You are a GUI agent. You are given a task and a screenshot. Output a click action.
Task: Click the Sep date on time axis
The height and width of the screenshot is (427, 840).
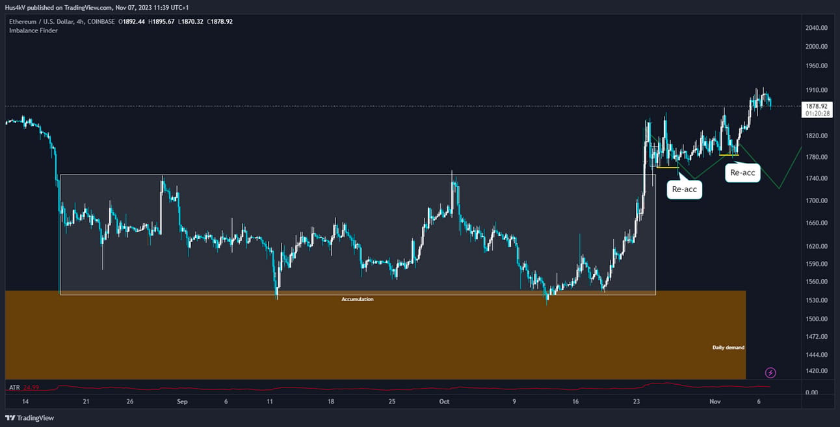[x=182, y=402]
